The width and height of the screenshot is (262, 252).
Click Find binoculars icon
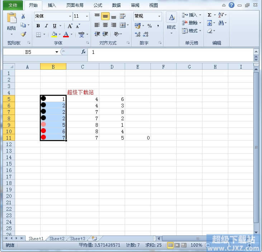[x=221, y=23]
